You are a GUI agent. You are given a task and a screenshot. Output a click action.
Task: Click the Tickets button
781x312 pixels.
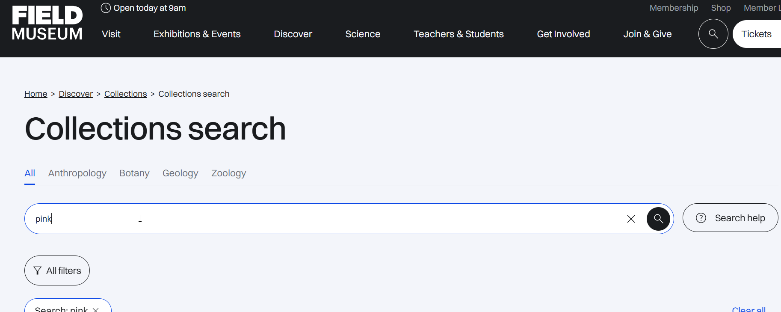click(756, 34)
